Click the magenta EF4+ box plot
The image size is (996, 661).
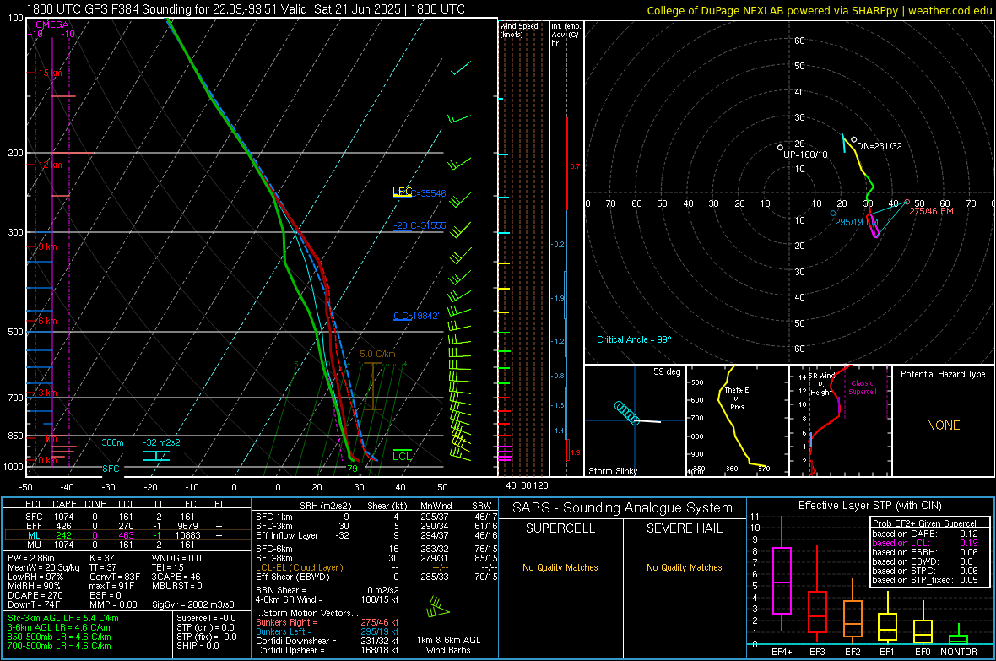pyautogui.click(x=782, y=580)
